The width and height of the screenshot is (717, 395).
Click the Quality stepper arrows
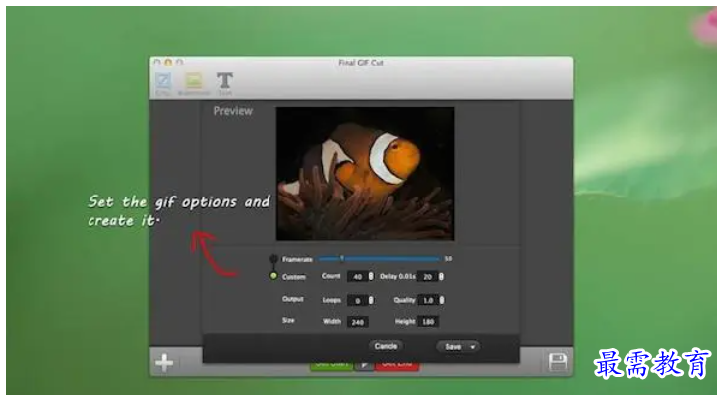[x=442, y=300]
